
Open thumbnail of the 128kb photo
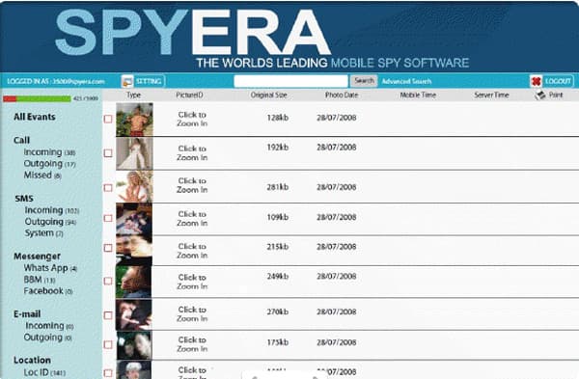coord(134,120)
